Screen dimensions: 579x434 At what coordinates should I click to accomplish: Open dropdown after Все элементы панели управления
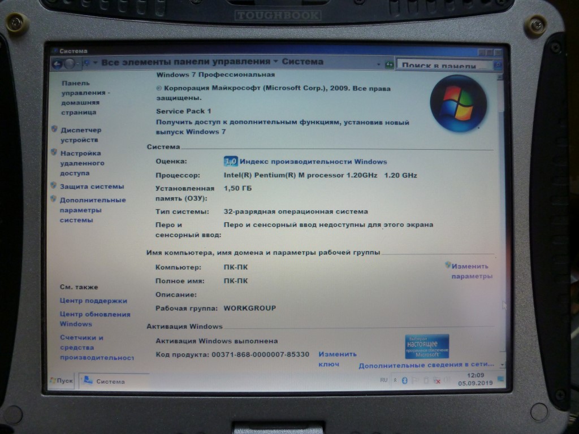point(275,61)
